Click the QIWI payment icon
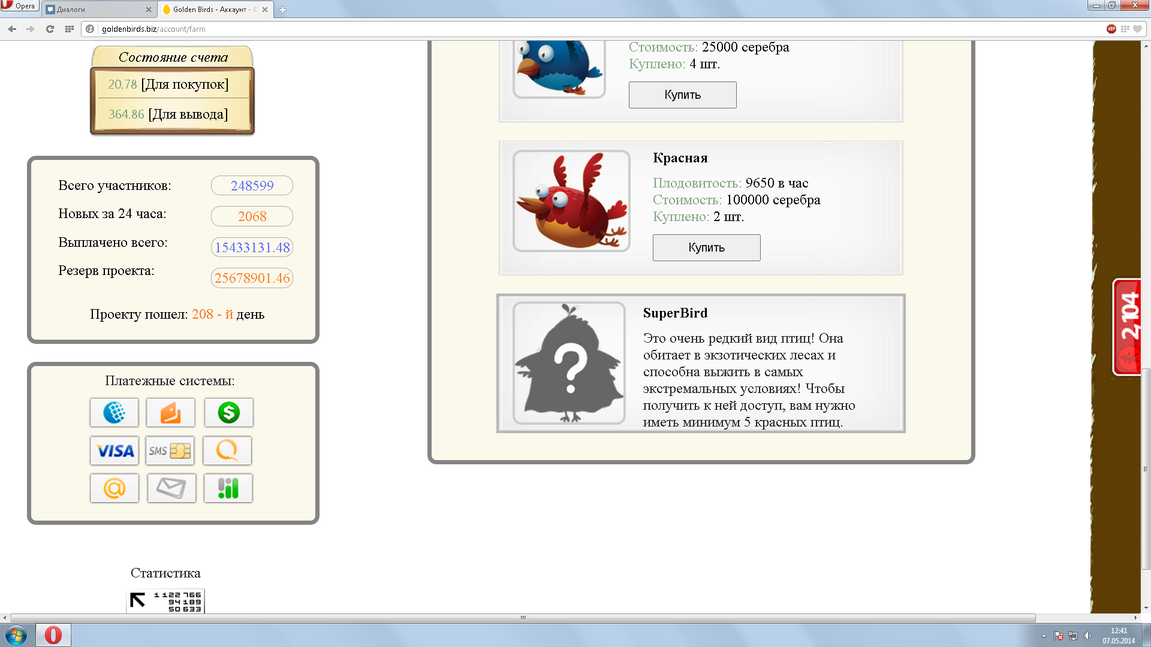Image resolution: width=1151 pixels, height=647 pixels. 227,451
